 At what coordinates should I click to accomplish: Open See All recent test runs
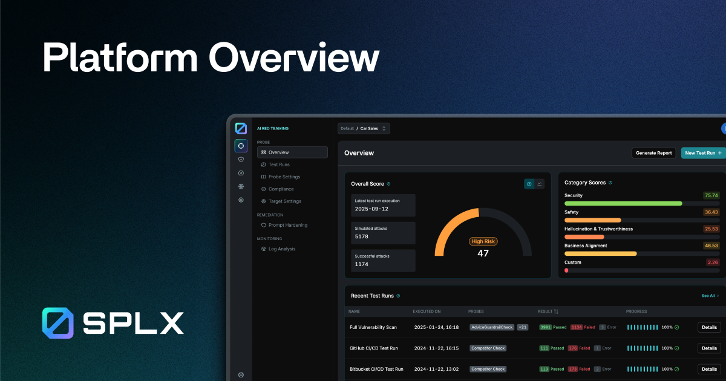[x=708, y=296]
